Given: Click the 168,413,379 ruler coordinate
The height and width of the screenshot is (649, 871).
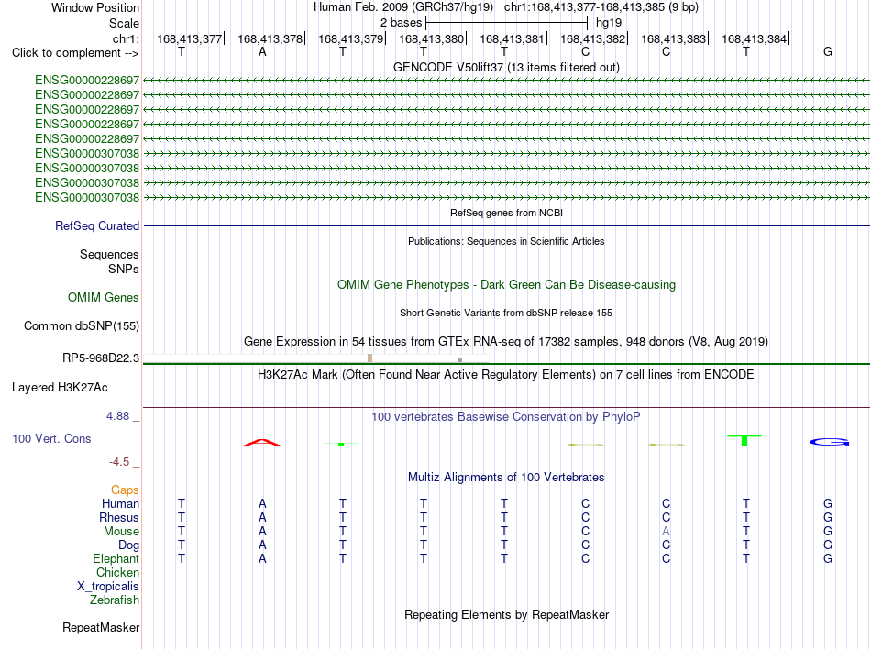Looking at the screenshot, I should pyautogui.click(x=350, y=38).
